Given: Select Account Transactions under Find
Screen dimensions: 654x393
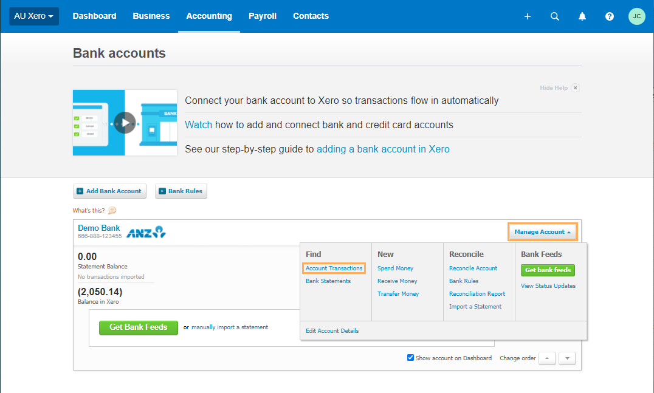Looking at the screenshot, I should (334, 268).
